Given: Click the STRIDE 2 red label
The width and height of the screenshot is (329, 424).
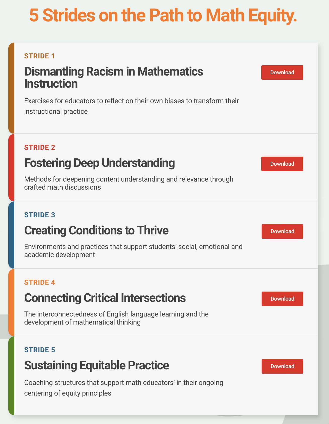Looking at the screenshot, I should [x=39, y=147].
